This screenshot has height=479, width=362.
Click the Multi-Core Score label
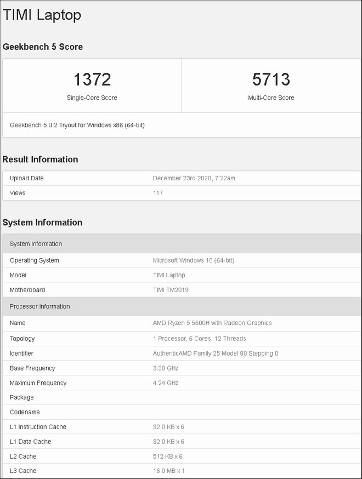tap(271, 98)
